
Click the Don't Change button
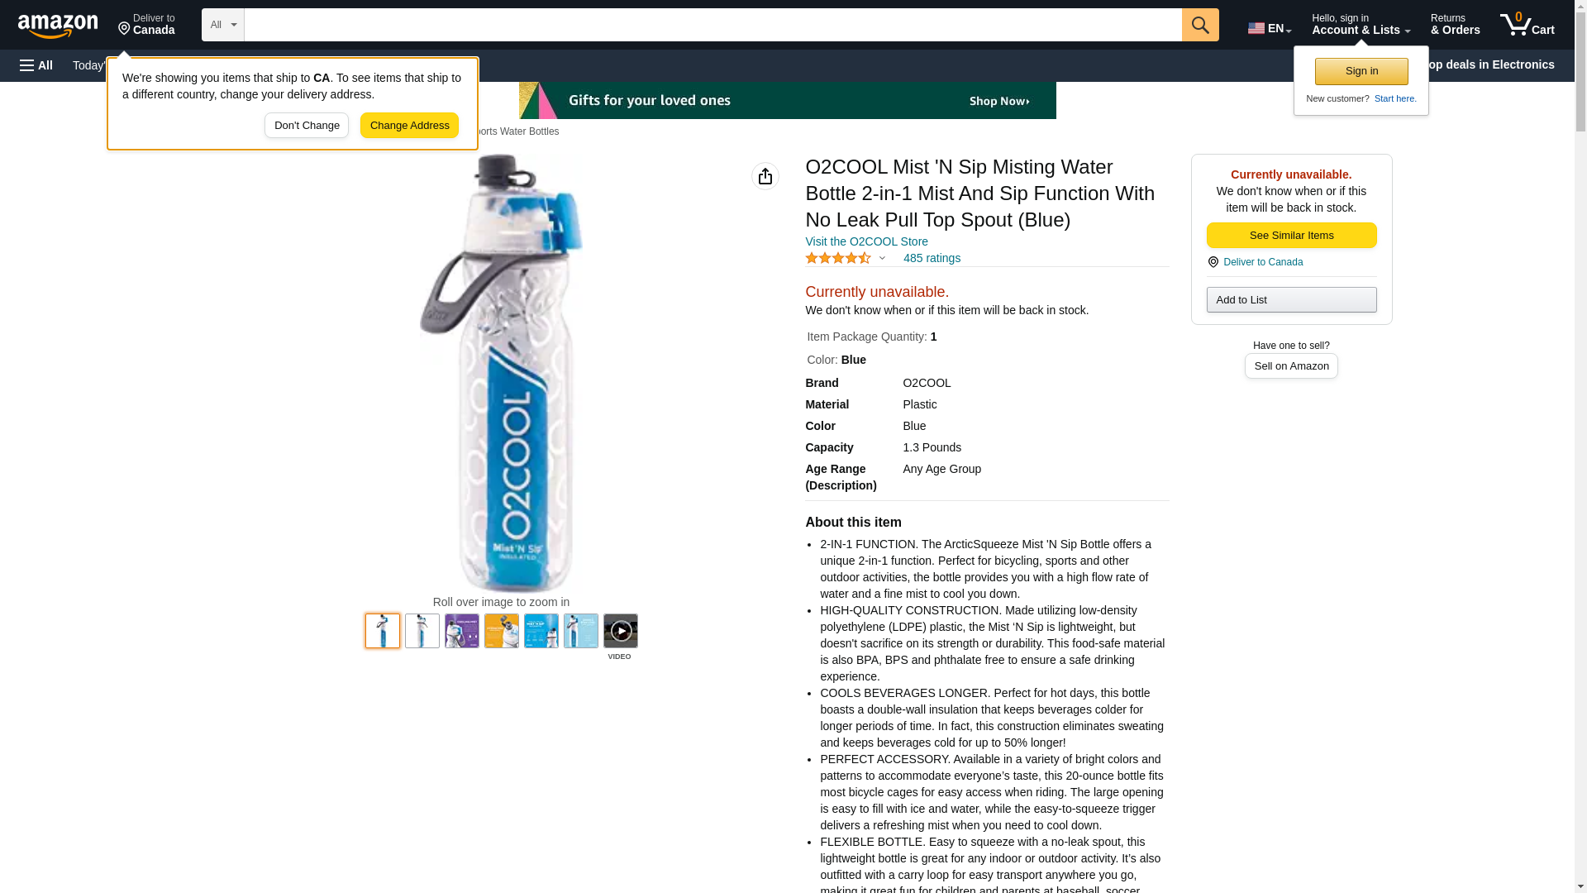tap(307, 126)
